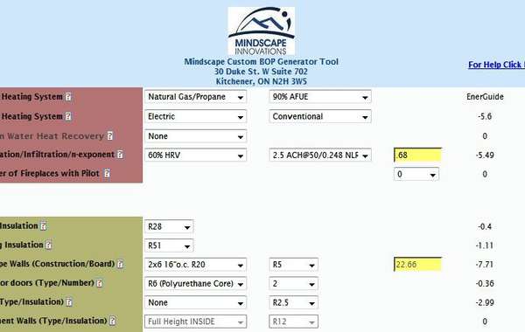Open the 2.5 ACH@50/0.248 NLR dropdown
Image resolution: width=525 pixels, height=332 pixels.
pos(320,156)
